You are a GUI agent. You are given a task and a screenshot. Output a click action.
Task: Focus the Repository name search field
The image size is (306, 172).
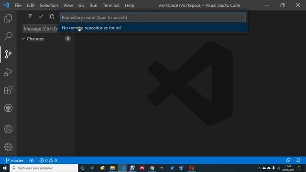tap(153, 17)
